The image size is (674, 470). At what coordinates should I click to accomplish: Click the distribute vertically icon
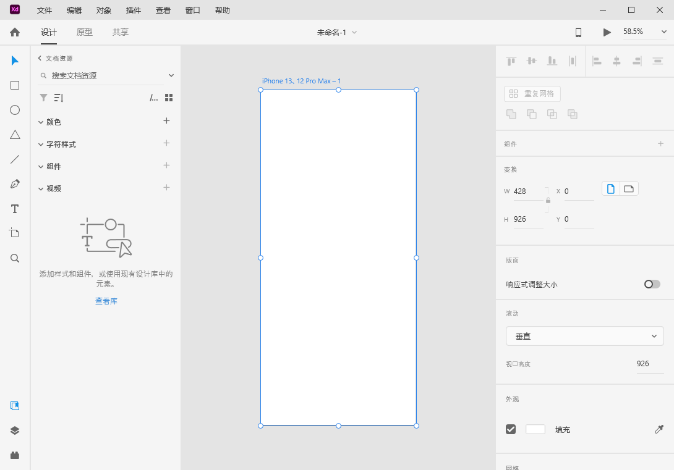click(x=572, y=61)
